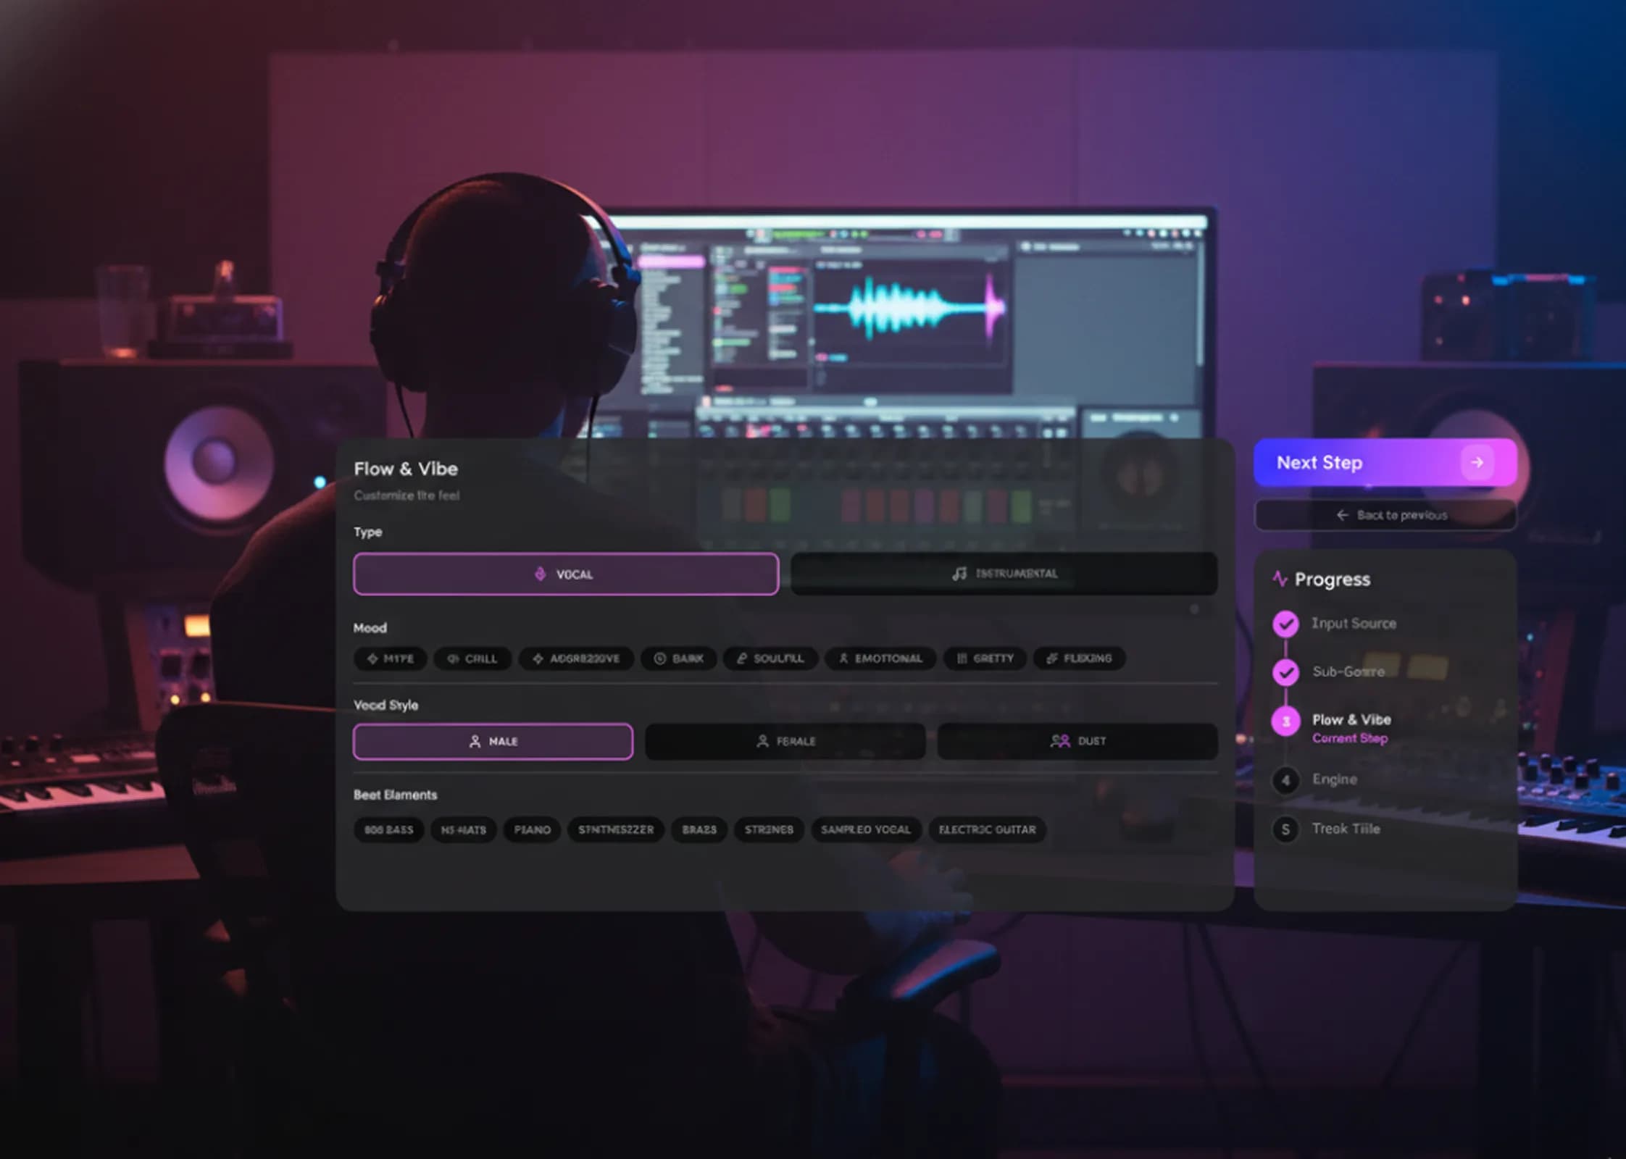Click the microphone icon on the Vocal button
This screenshot has height=1159, width=1626.
pyautogui.click(x=540, y=574)
